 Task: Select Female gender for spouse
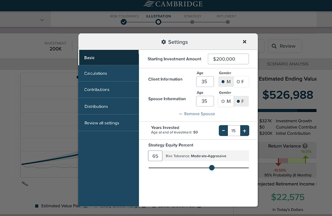241,101
